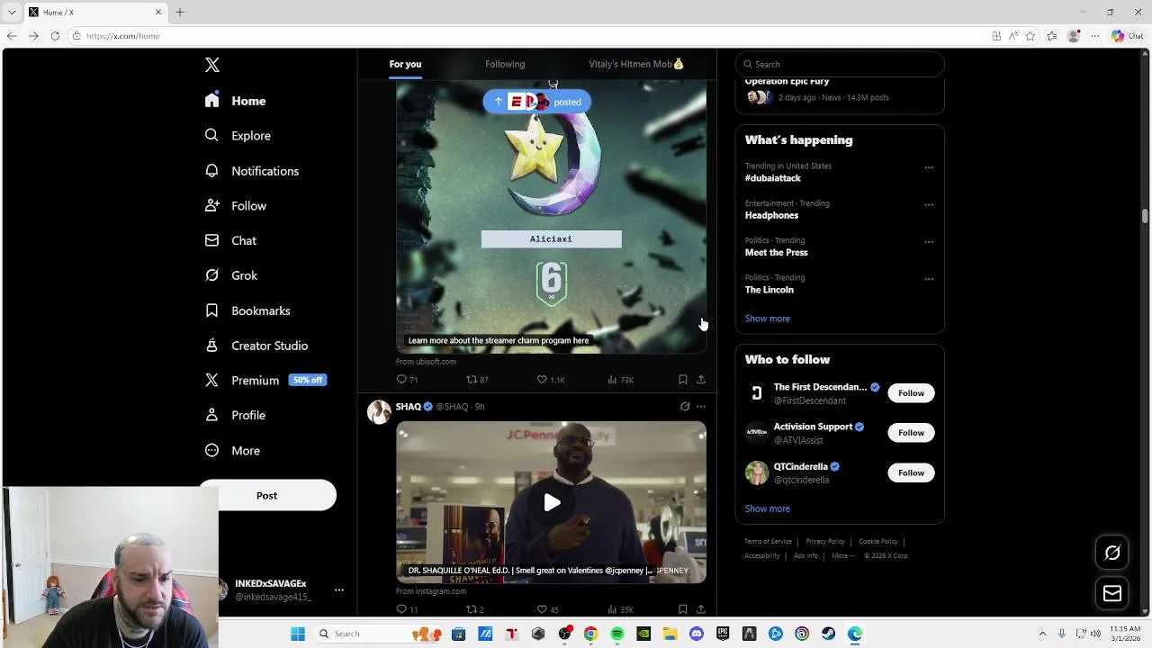
Task: Share the ubisoft.com post
Action: click(x=701, y=380)
